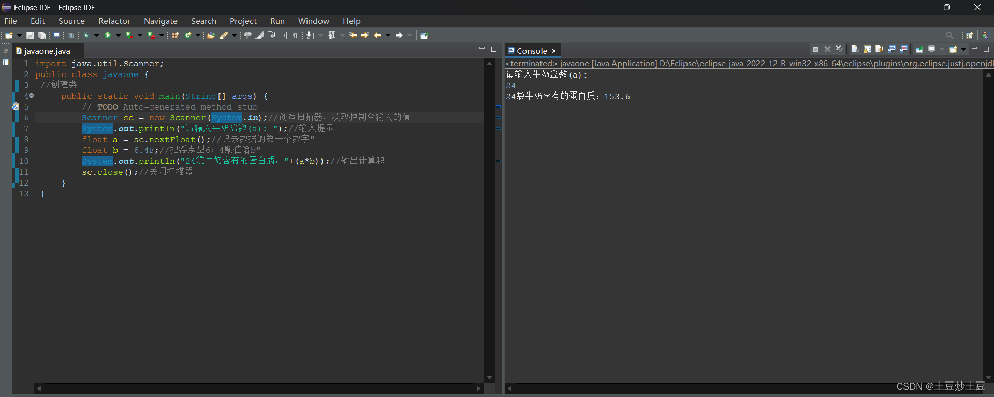Open a Terminal from the toolbar
The height and width of the screenshot is (397, 994).
pyautogui.click(x=56, y=35)
